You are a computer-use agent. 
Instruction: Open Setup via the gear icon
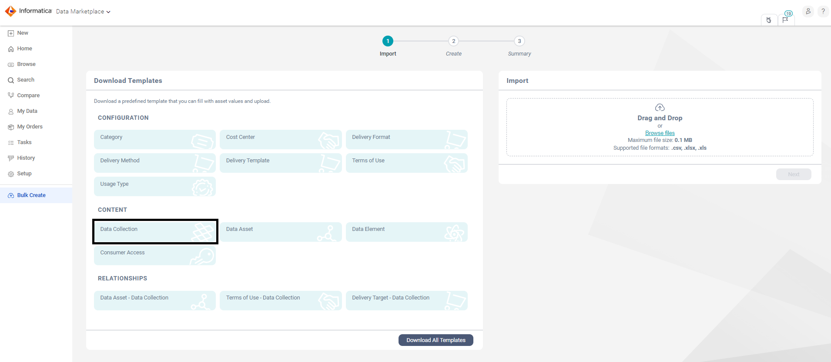[11, 174]
